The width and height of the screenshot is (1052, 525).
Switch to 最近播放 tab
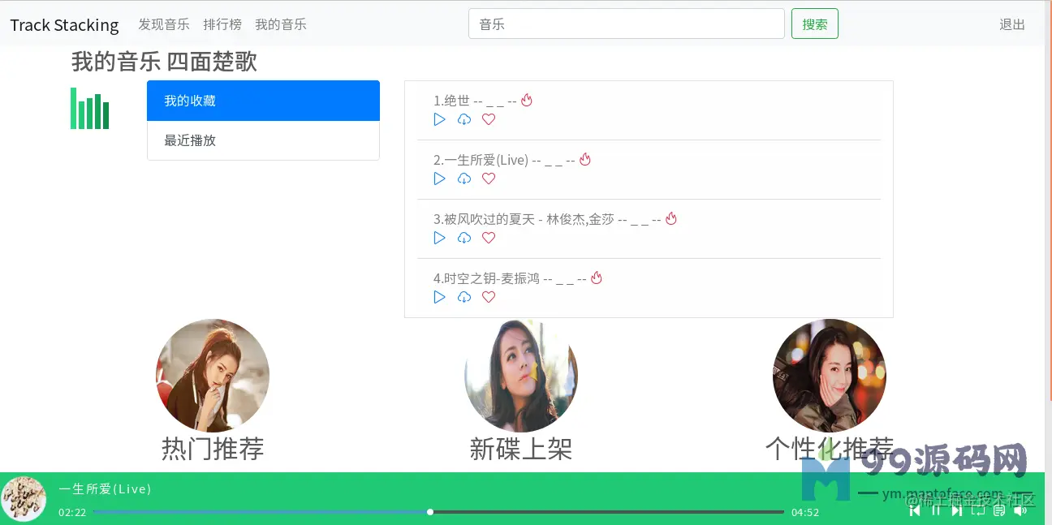pyautogui.click(x=263, y=140)
